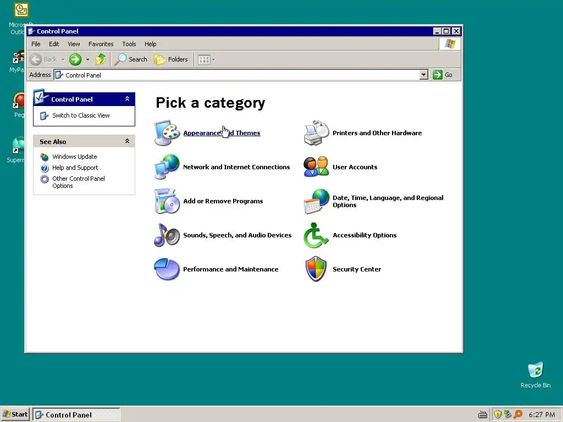Click the Security Center link
563x422 pixels.
(356, 269)
